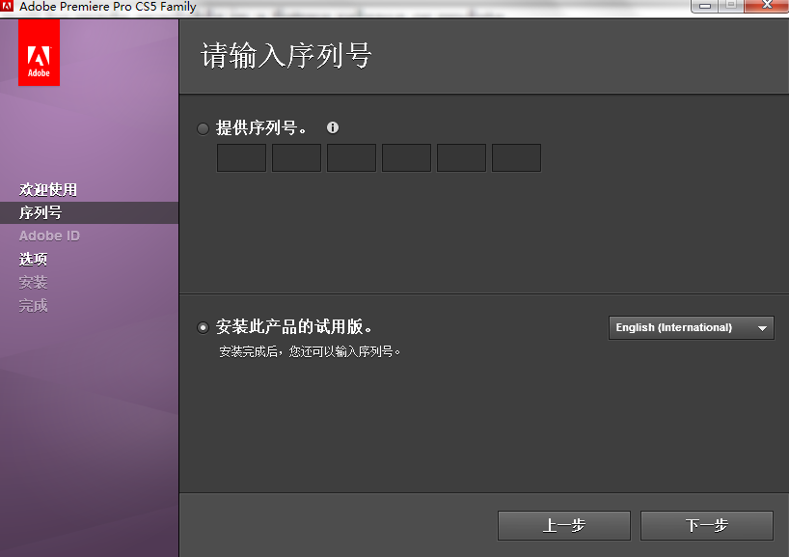Click the 请输入序列号 heading
The width and height of the screenshot is (789, 557).
(x=286, y=55)
